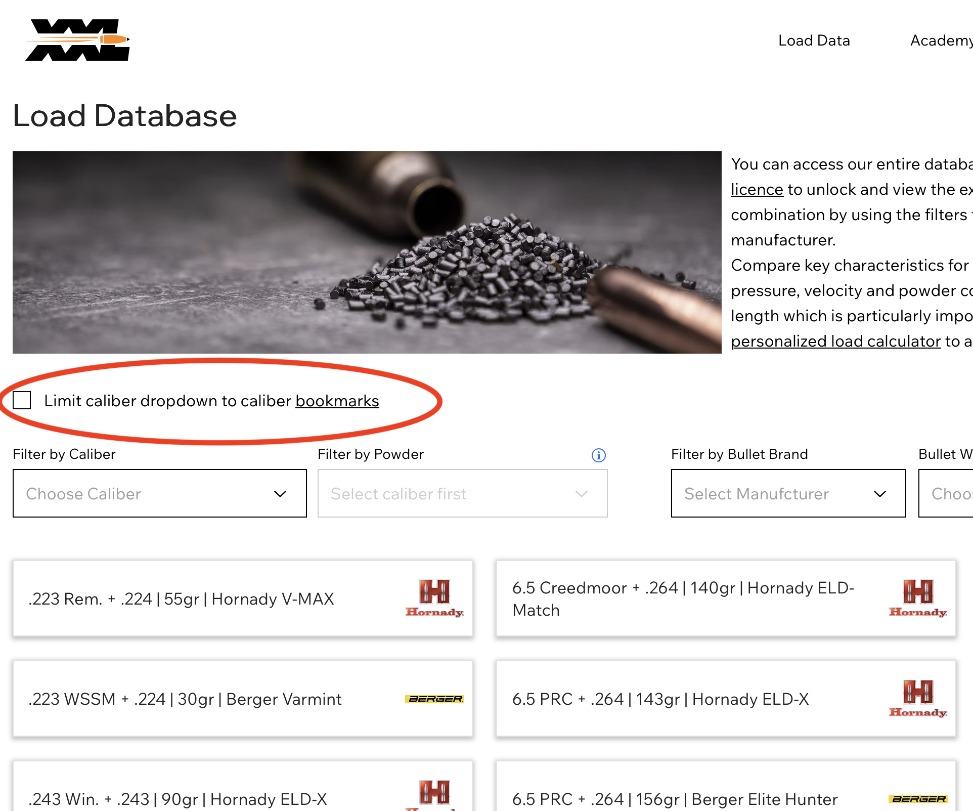Open the Load Data menu item

(814, 40)
